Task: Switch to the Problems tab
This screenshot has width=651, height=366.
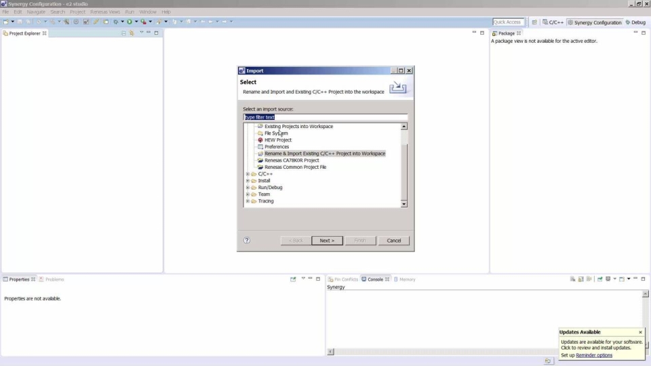Action: coord(52,279)
